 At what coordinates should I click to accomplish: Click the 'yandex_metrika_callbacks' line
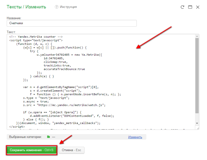click(58, 123)
